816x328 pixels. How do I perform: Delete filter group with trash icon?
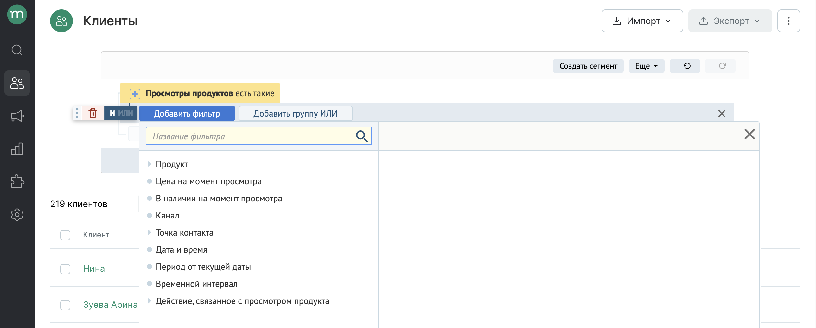coord(93,113)
